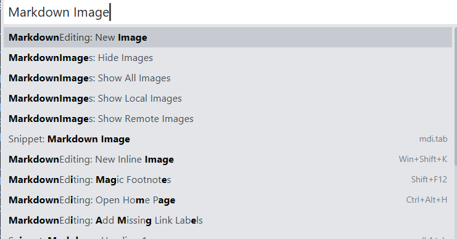457x239 pixels.
Task: Click empty space in command palette input
Action: [280, 12]
